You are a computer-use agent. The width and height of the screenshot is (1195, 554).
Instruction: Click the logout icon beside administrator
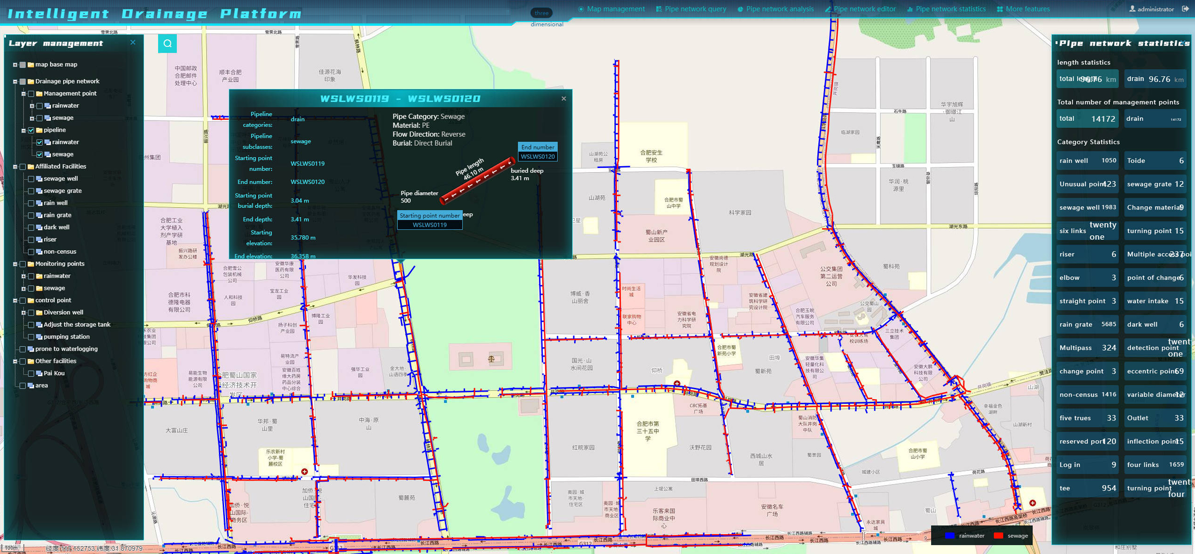click(x=1185, y=9)
